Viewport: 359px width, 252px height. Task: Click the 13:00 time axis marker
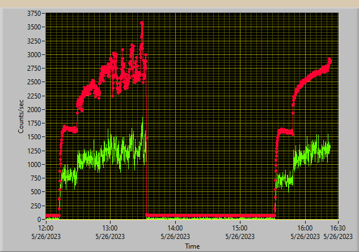click(110, 228)
